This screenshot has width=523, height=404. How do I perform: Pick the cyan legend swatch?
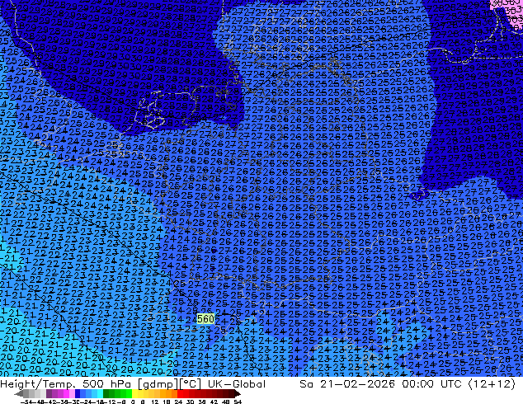pyautogui.click(x=100, y=394)
